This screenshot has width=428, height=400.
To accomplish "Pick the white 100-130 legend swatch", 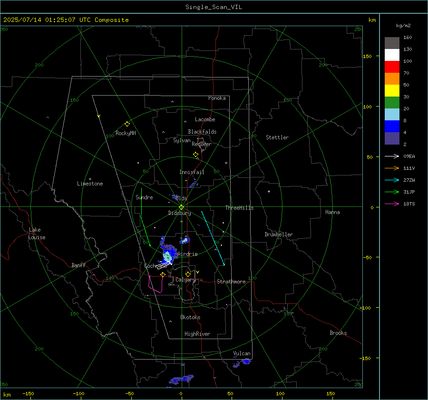I will [x=392, y=55].
